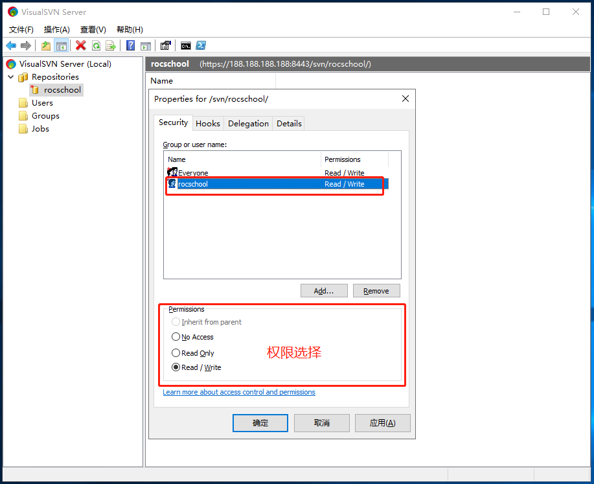Click the rocschool user icon in list
Image resolution: width=594 pixels, height=484 pixels.
click(x=172, y=184)
